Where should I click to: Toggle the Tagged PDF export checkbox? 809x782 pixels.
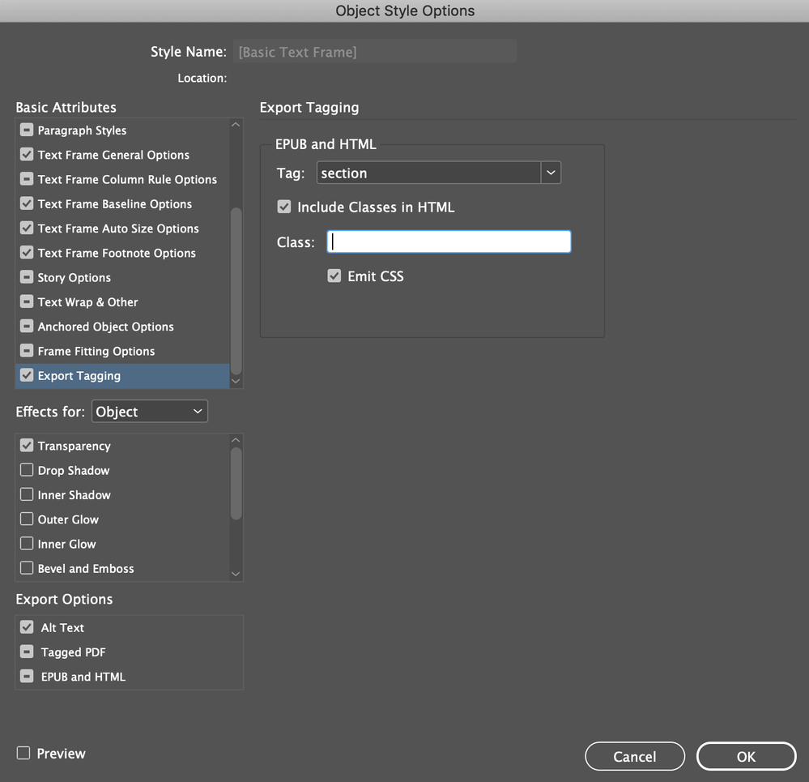[x=27, y=652]
